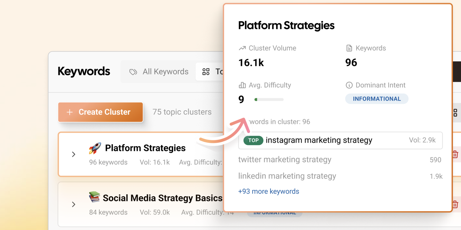Select the TOP badge next to instagram marketing strategy
This screenshot has height=230, width=461.
coord(253,140)
